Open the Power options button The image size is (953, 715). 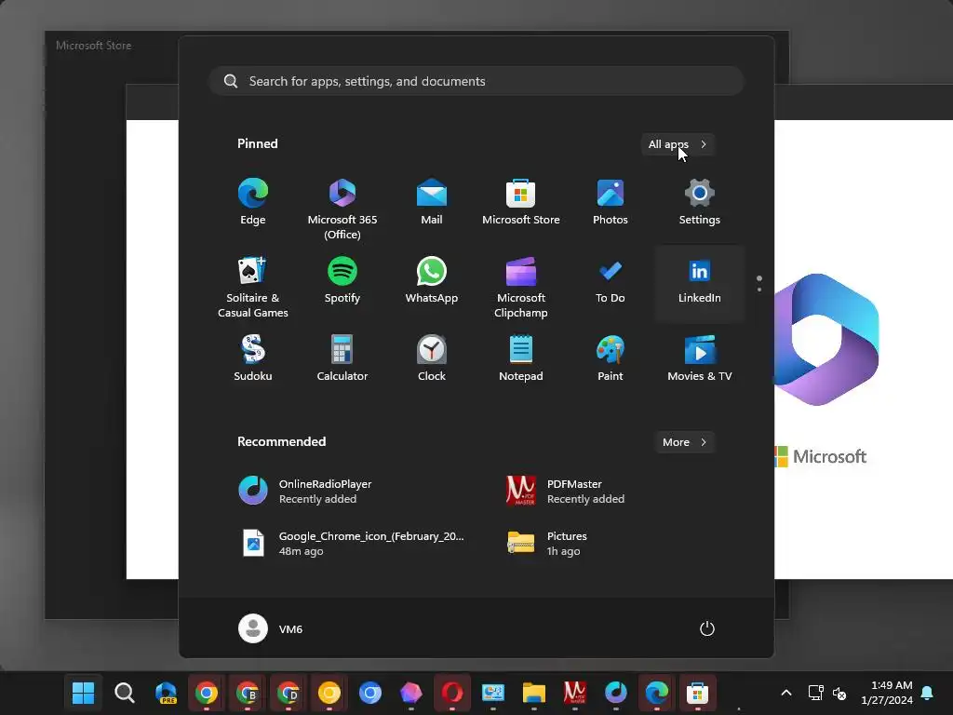click(707, 628)
